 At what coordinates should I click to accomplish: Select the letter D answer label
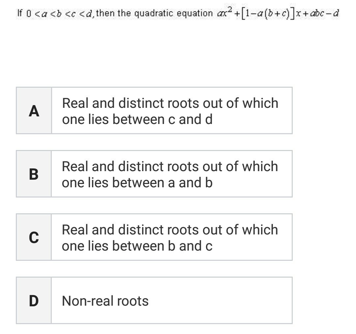pos(34,300)
